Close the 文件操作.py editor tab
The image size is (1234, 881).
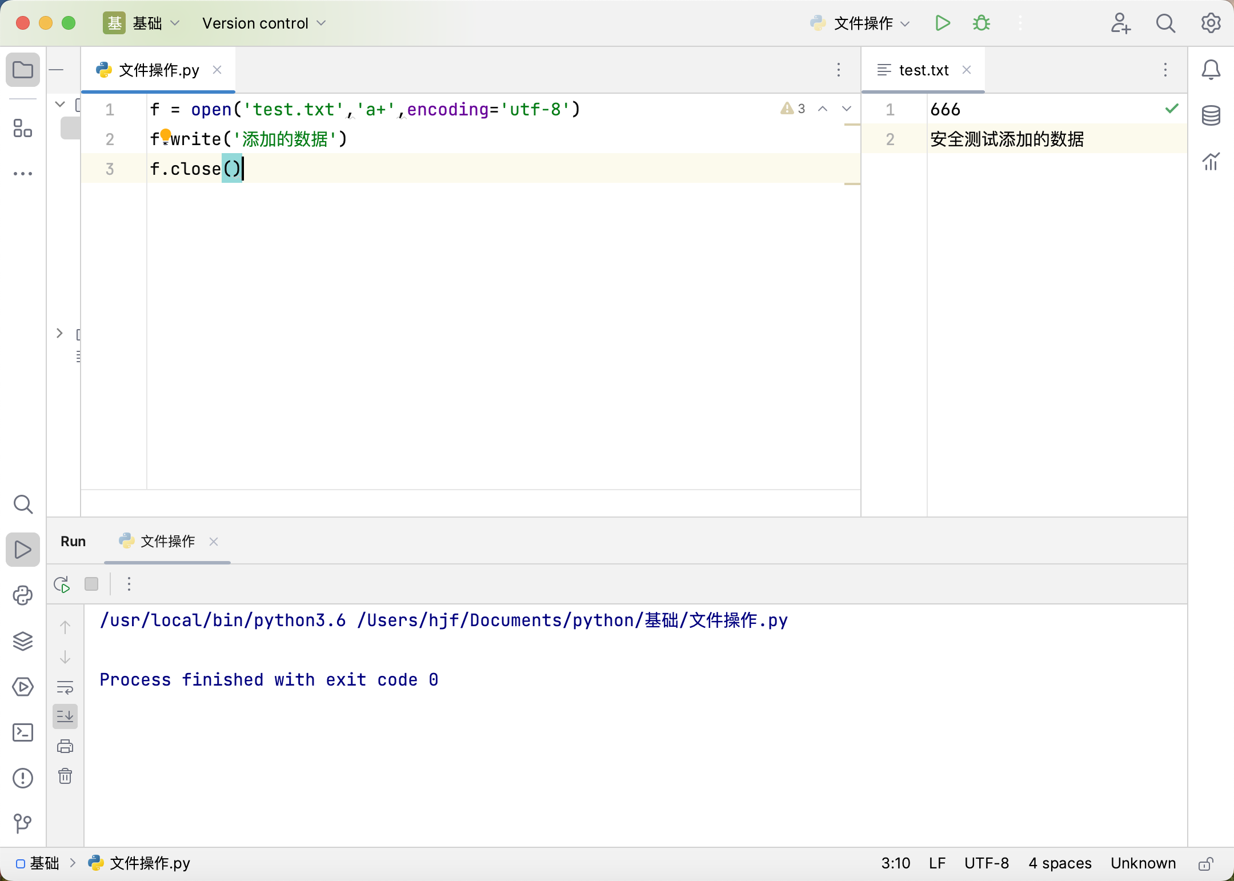tap(217, 70)
